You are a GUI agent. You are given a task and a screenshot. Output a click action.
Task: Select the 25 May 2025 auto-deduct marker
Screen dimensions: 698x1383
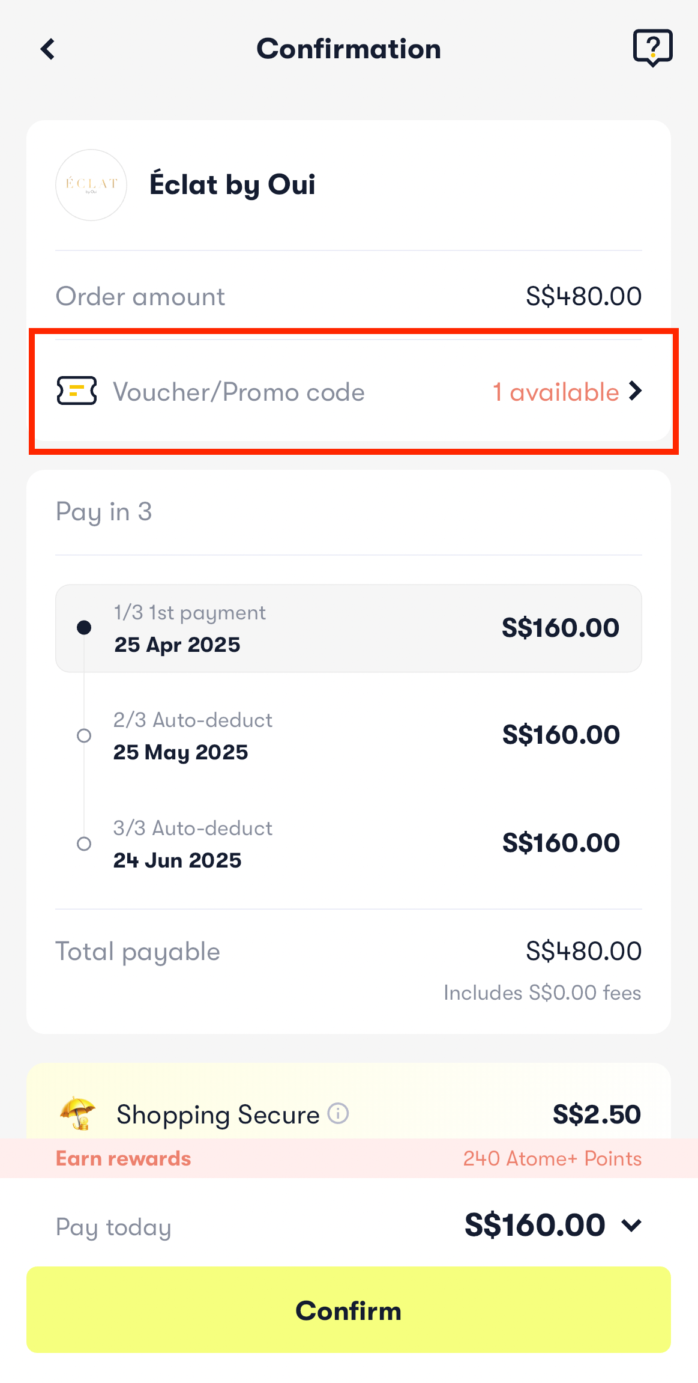pos(84,735)
